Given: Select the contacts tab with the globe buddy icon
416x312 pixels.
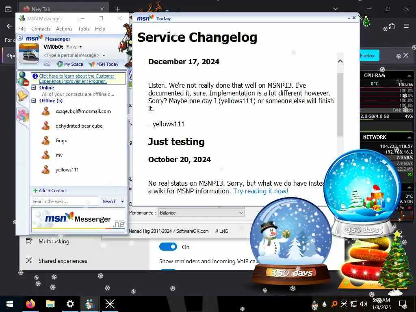Looking at the screenshot, I should (x=23, y=79).
